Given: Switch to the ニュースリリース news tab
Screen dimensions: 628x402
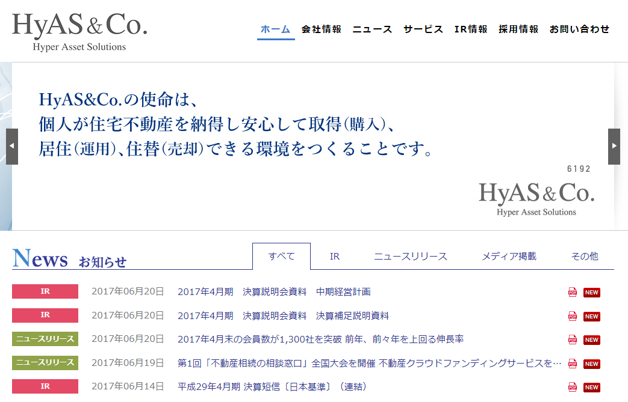Looking at the screenshot, I should pos(411,257).
